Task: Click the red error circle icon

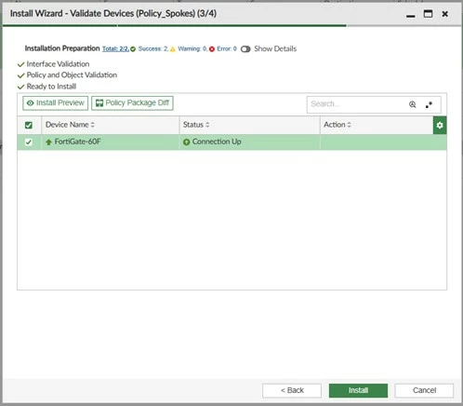Action: click(212, 49)
